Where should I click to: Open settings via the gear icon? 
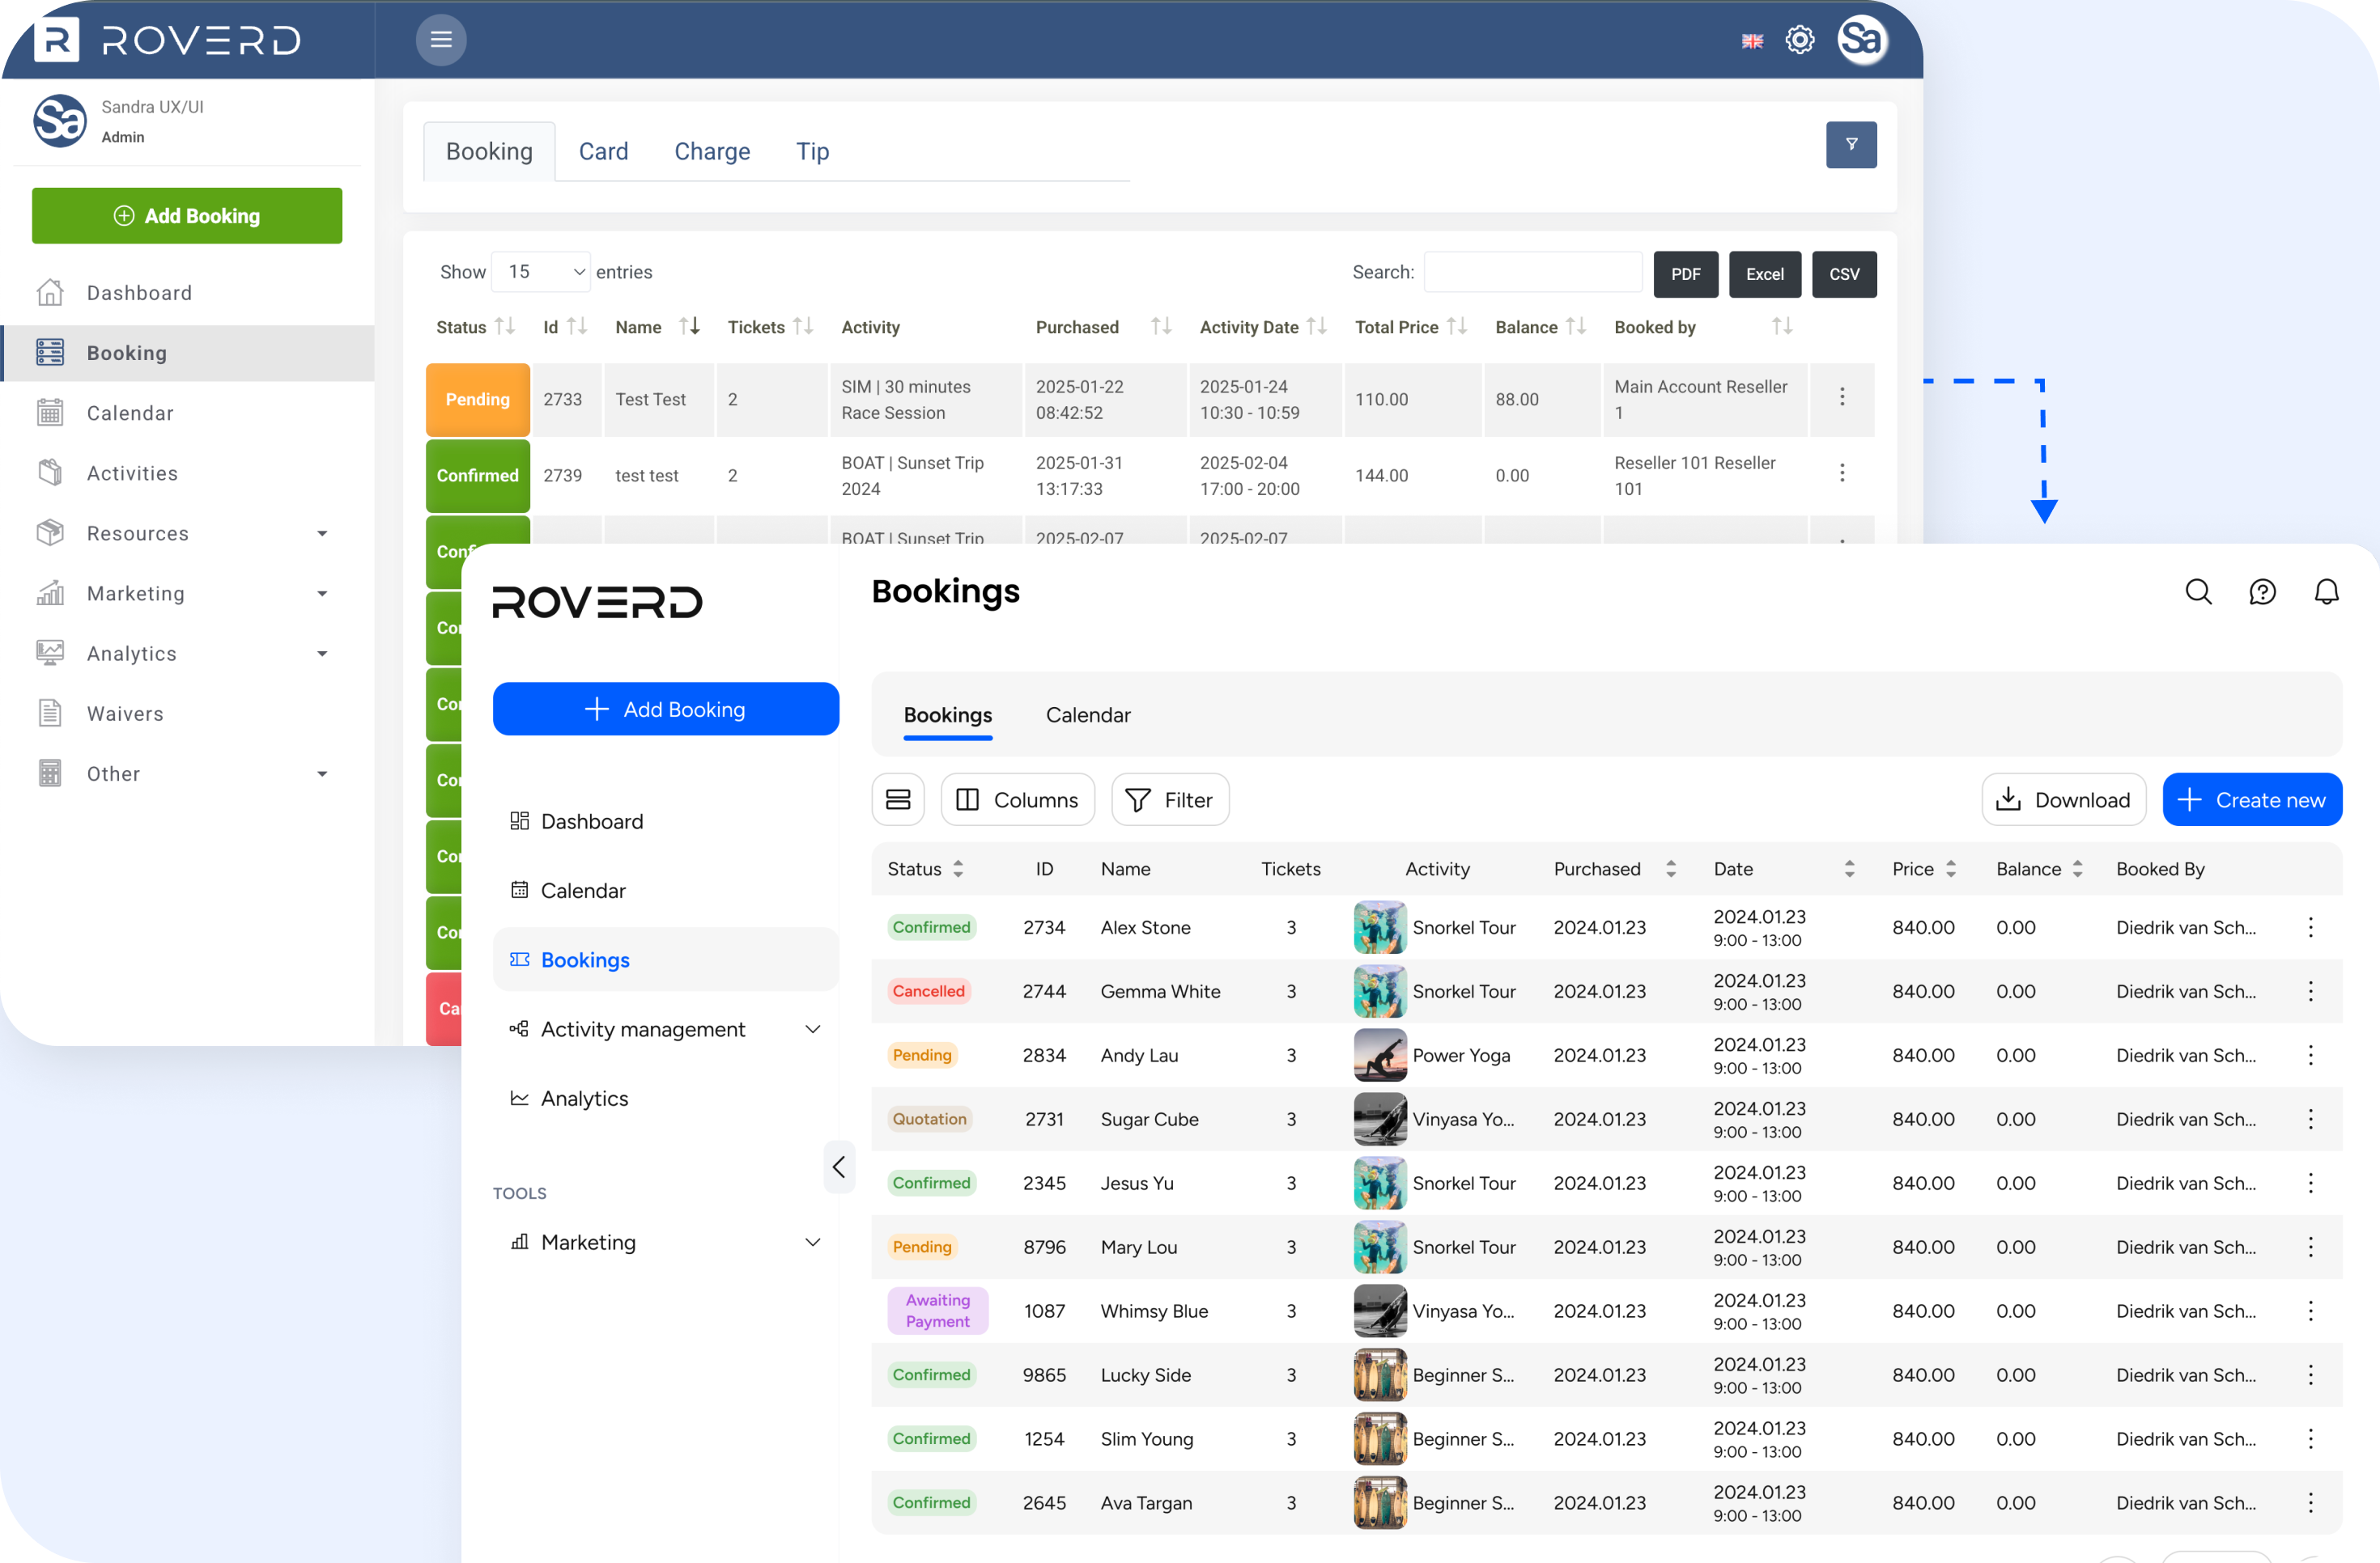tap(1799, 40)
